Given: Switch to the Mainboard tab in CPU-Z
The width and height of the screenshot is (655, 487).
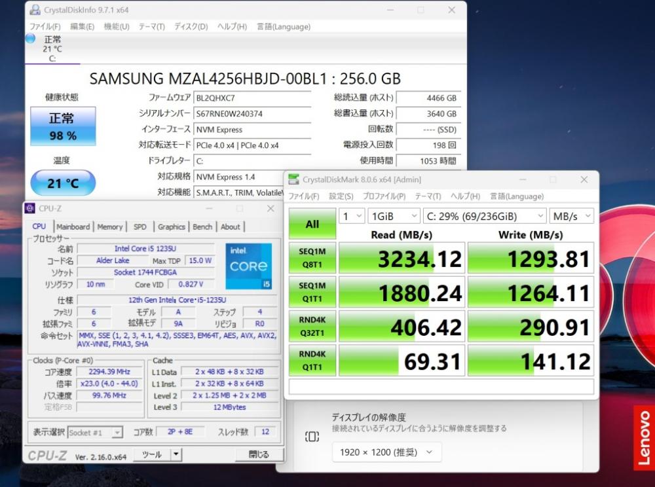Looking at the screenshot, I should [x=73, y=226].
